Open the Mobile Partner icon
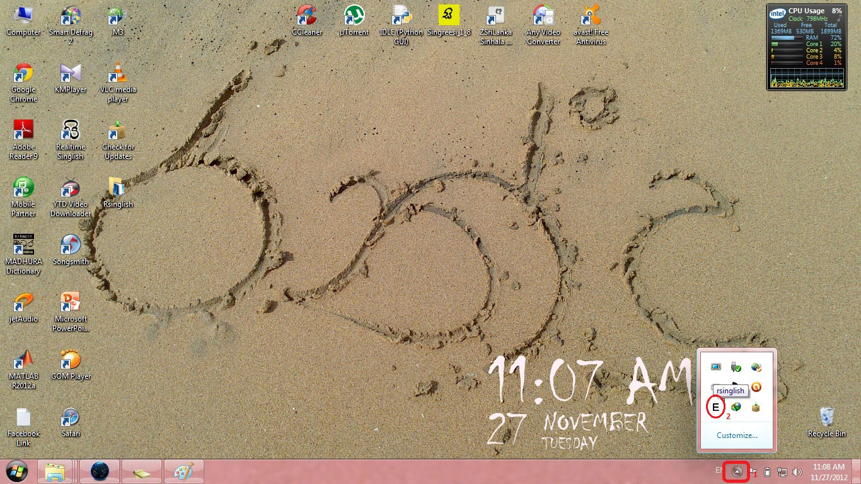This screenshot has width=861, height=484. tap(23, 198)
